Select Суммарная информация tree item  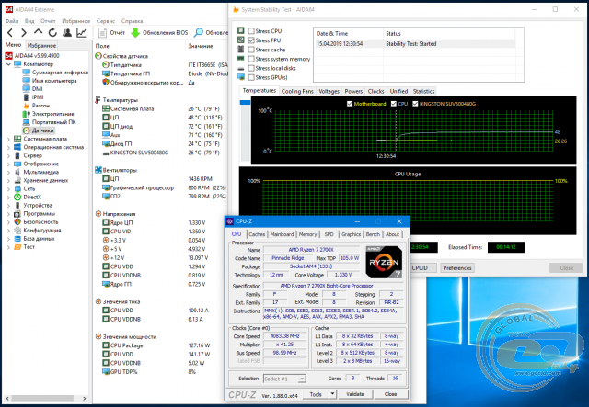(60, 73)
